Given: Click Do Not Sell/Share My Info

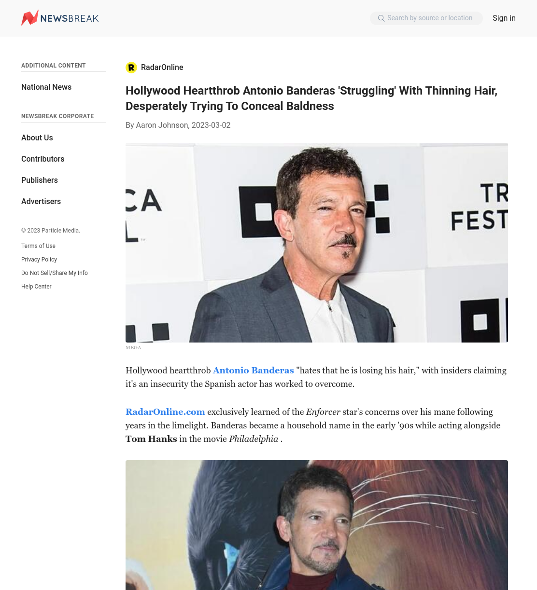Looking at the screenshot, I should [x=55, y=273].
